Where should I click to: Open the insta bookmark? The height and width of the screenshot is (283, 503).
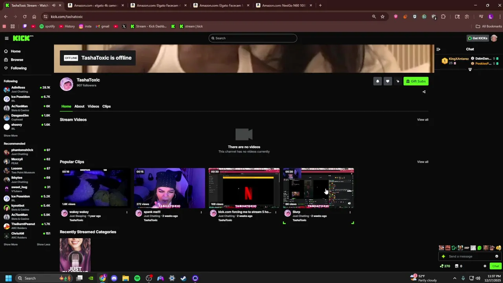85,26
